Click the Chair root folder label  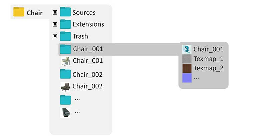pos(34,13)
